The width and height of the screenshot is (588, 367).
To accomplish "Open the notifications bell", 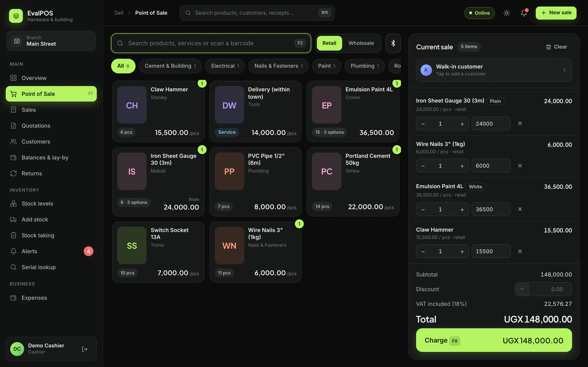I will (x=524, y=13).
